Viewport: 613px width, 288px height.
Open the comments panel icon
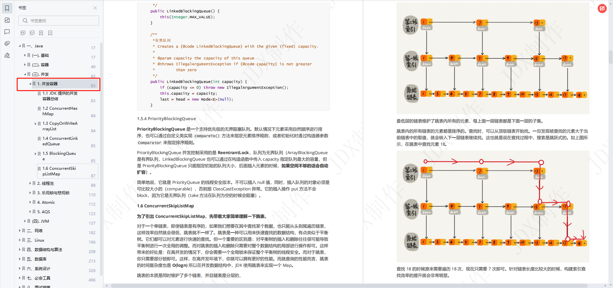(x=7, y=32)
